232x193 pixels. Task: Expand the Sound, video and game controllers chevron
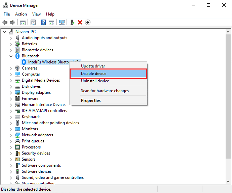point(11,178)
